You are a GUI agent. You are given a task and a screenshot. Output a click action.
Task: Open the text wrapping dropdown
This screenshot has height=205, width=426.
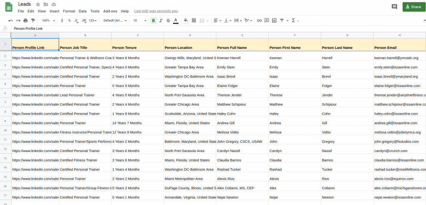click(238, 21)
